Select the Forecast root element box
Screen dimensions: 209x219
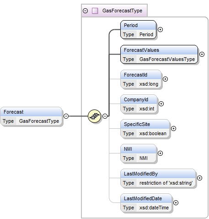click(x=31, y=116)
